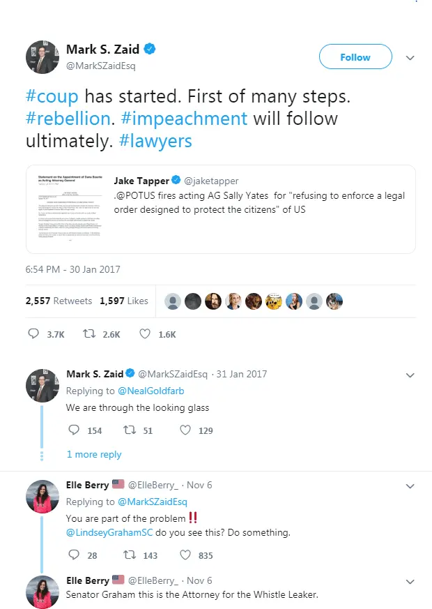Like the main tweet using the 1.6K heart icon
This screenshot has height=609, width=432.
pyautogui.click(x=145, y=334)
